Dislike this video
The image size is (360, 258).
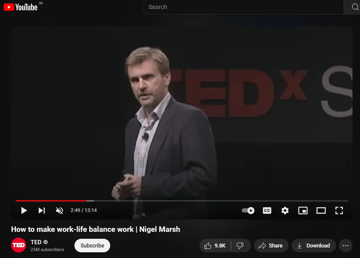point(241,246)
